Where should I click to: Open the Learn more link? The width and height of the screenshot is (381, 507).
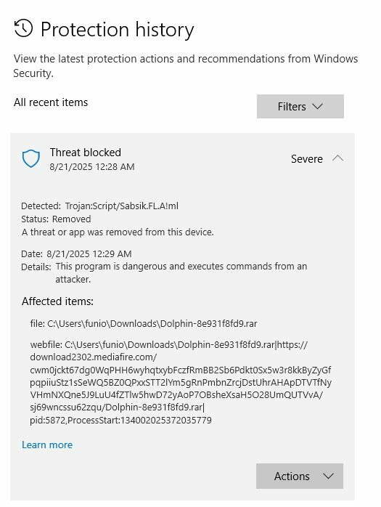point(47,445)
